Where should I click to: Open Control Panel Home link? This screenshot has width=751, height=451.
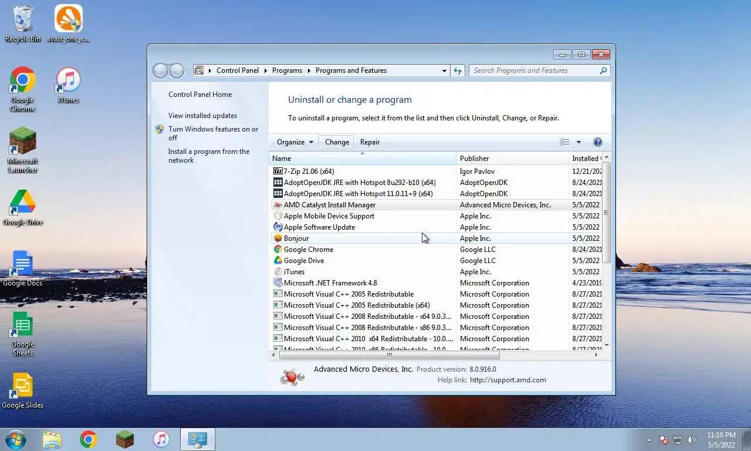point(200,95)
